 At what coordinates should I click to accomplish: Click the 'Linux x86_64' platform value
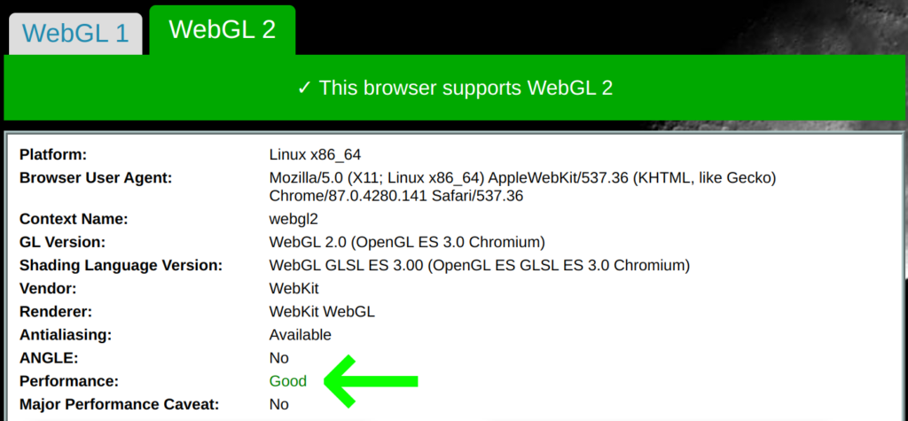coord(315,154)
